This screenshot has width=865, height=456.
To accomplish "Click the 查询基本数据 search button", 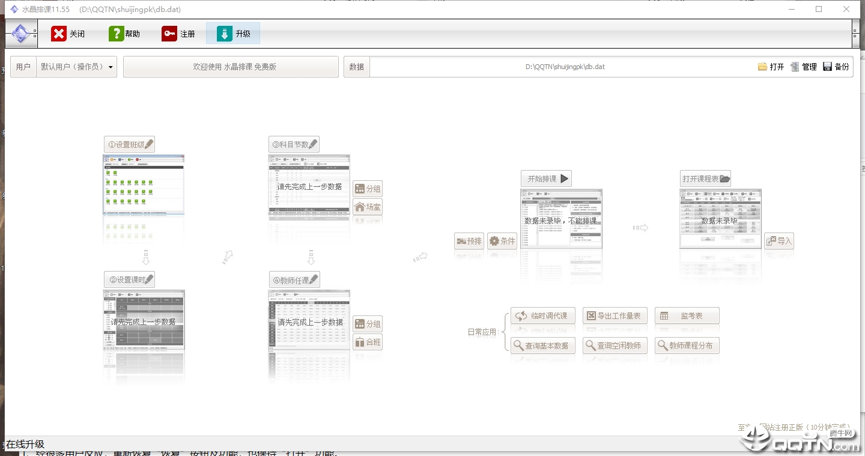I will click(x=543, y=345).
